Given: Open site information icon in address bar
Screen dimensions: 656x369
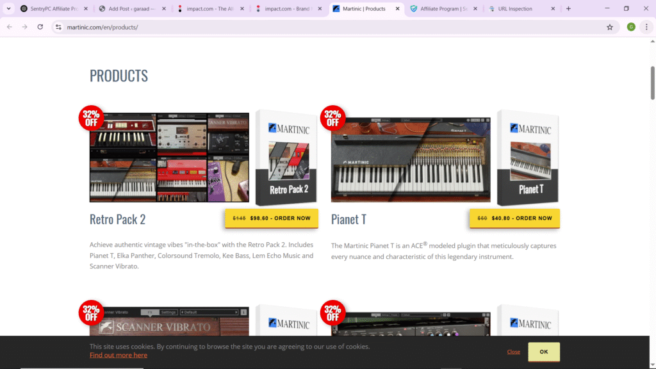Looking at the screenshot, I should [x=58, y=27].
